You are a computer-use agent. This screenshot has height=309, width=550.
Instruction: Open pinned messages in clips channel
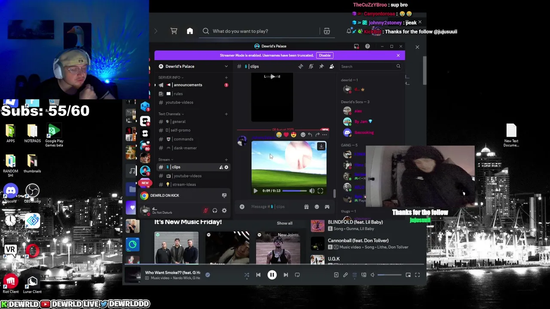(x=321, y=67)
